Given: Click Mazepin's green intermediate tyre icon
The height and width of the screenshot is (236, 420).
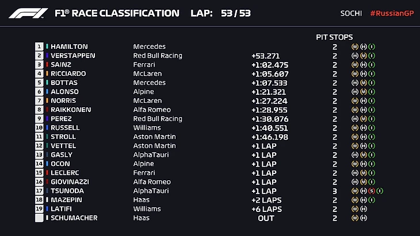Looking at the screenshot, I should [x=372, y=200].
